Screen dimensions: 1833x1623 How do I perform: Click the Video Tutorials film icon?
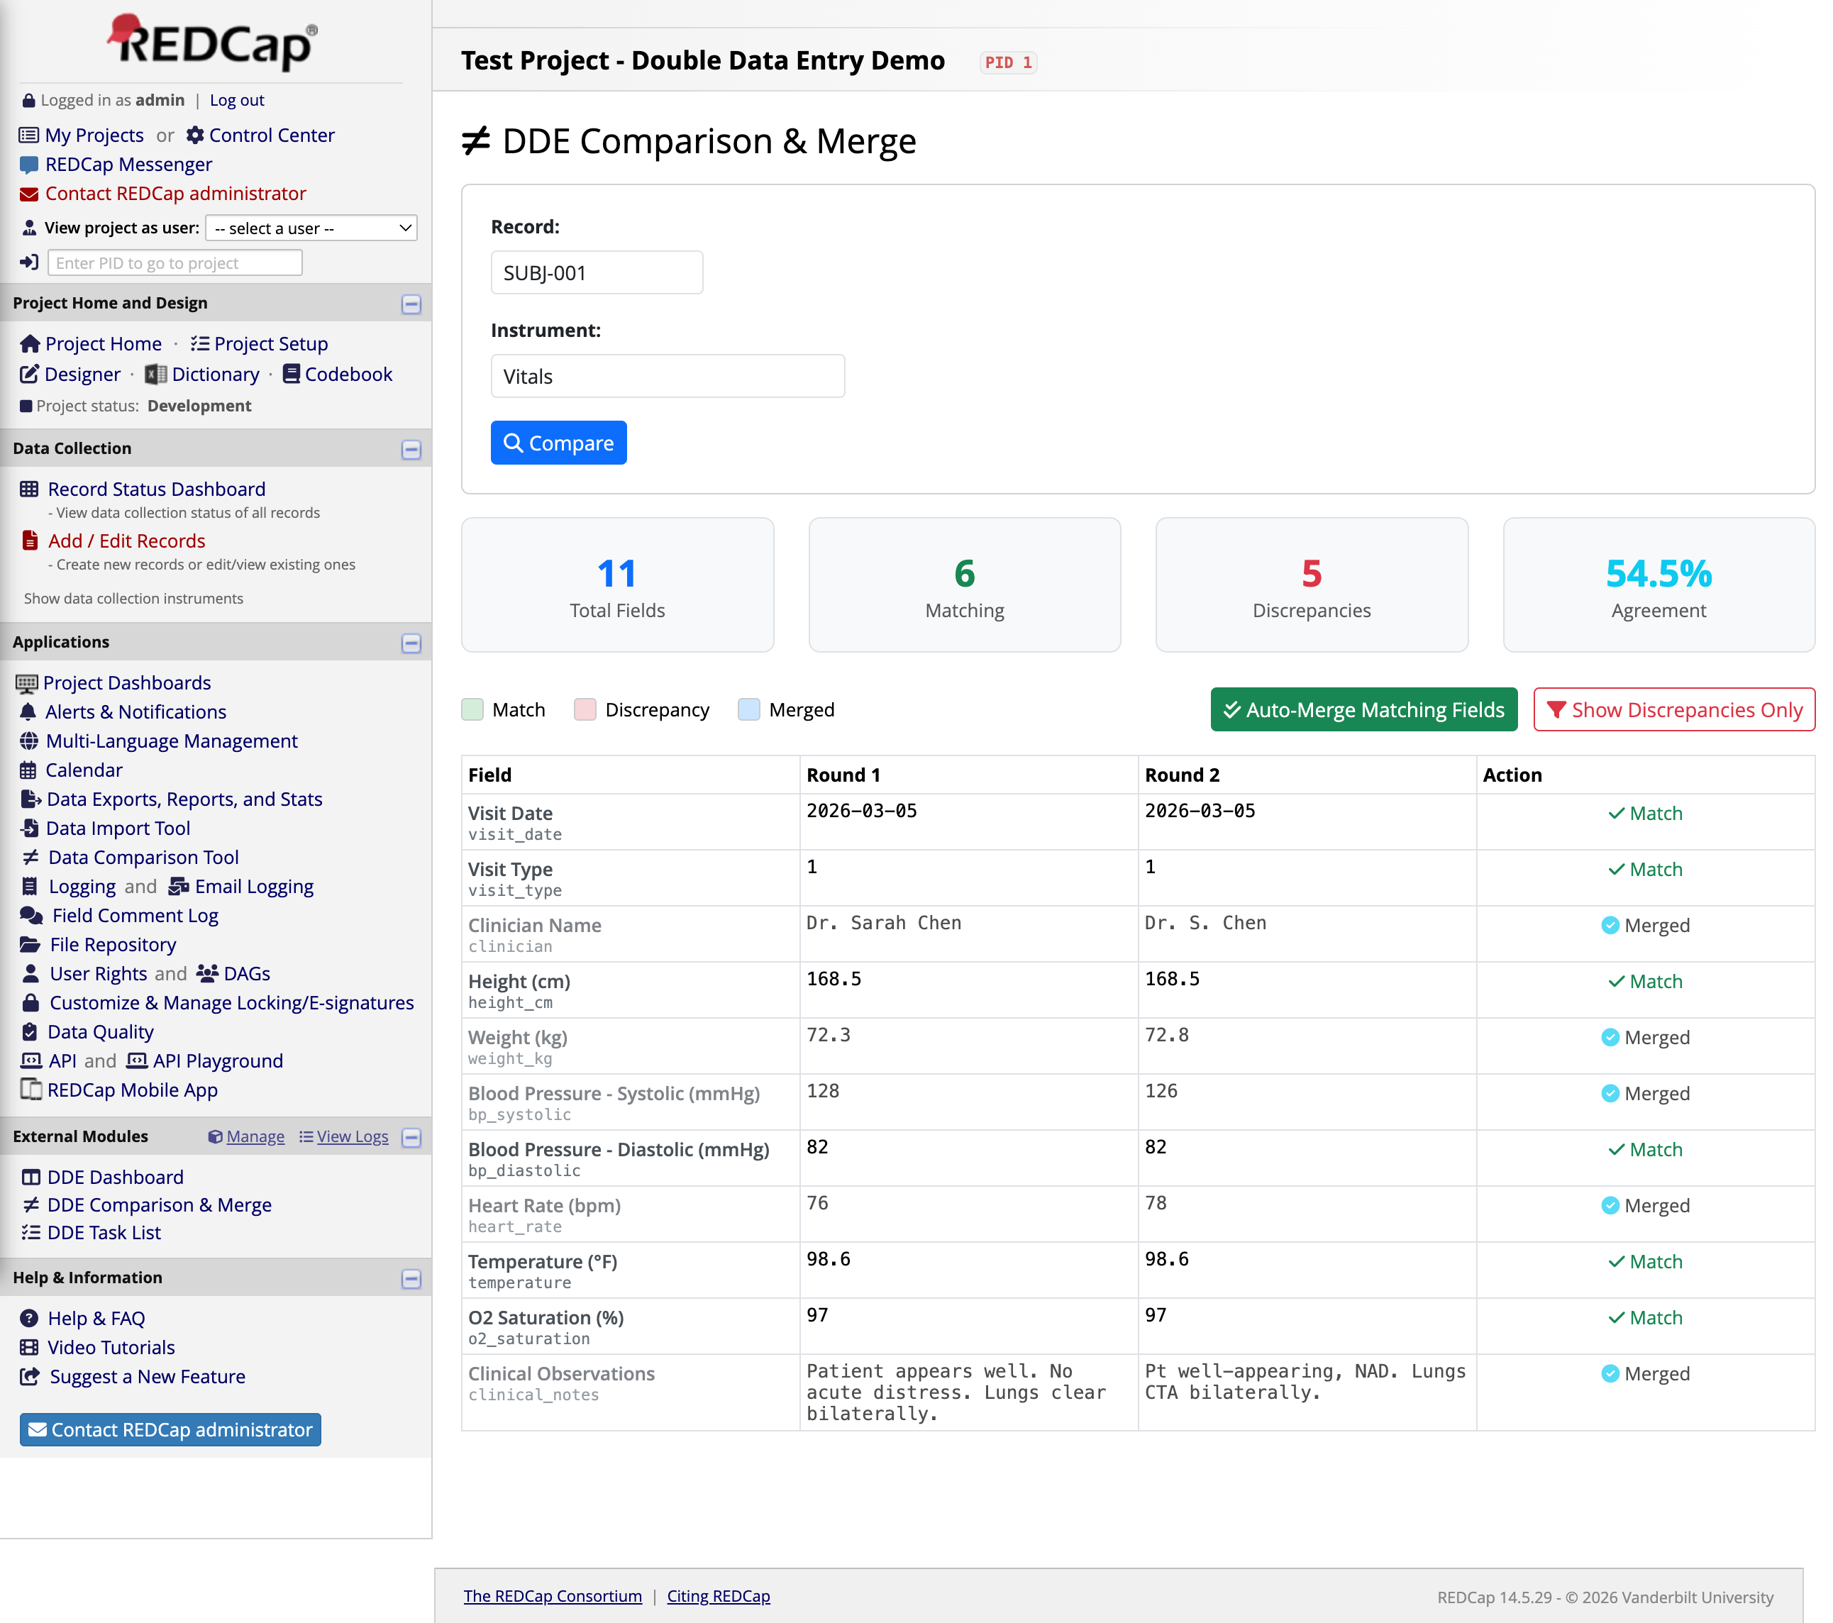[x=30, y=1347]
